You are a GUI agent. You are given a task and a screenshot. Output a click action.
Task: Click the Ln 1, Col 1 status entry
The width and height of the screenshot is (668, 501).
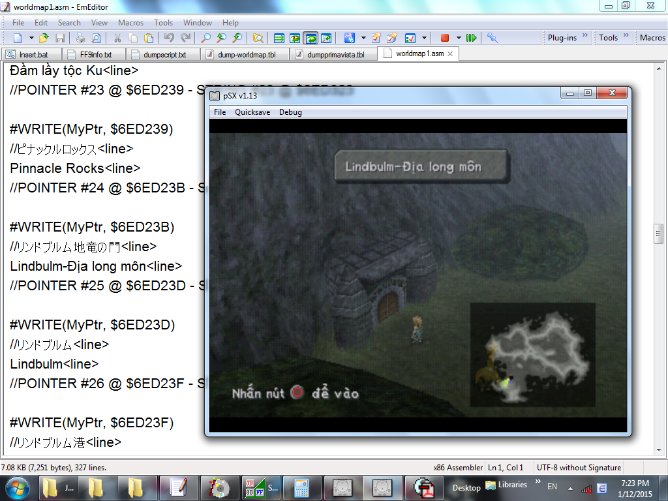pos(506,468)
